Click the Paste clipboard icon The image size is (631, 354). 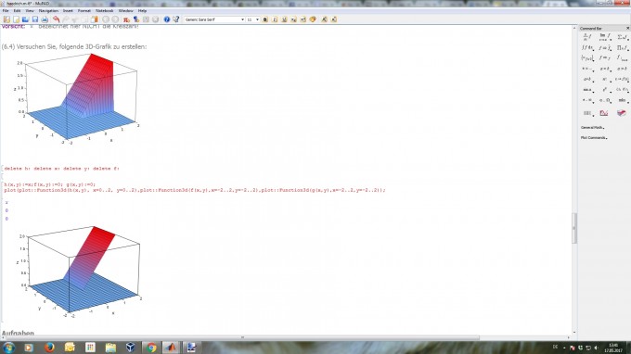94,19
